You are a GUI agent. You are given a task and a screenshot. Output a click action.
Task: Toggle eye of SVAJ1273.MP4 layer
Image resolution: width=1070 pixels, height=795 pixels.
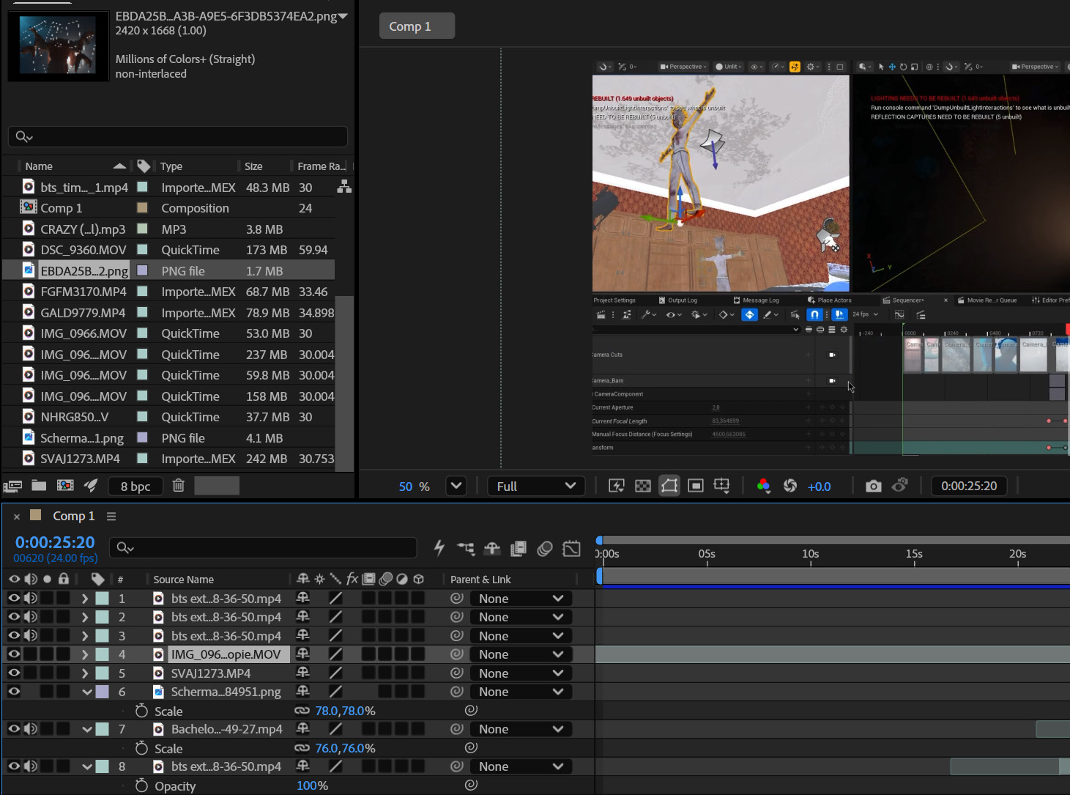point(14,673)
